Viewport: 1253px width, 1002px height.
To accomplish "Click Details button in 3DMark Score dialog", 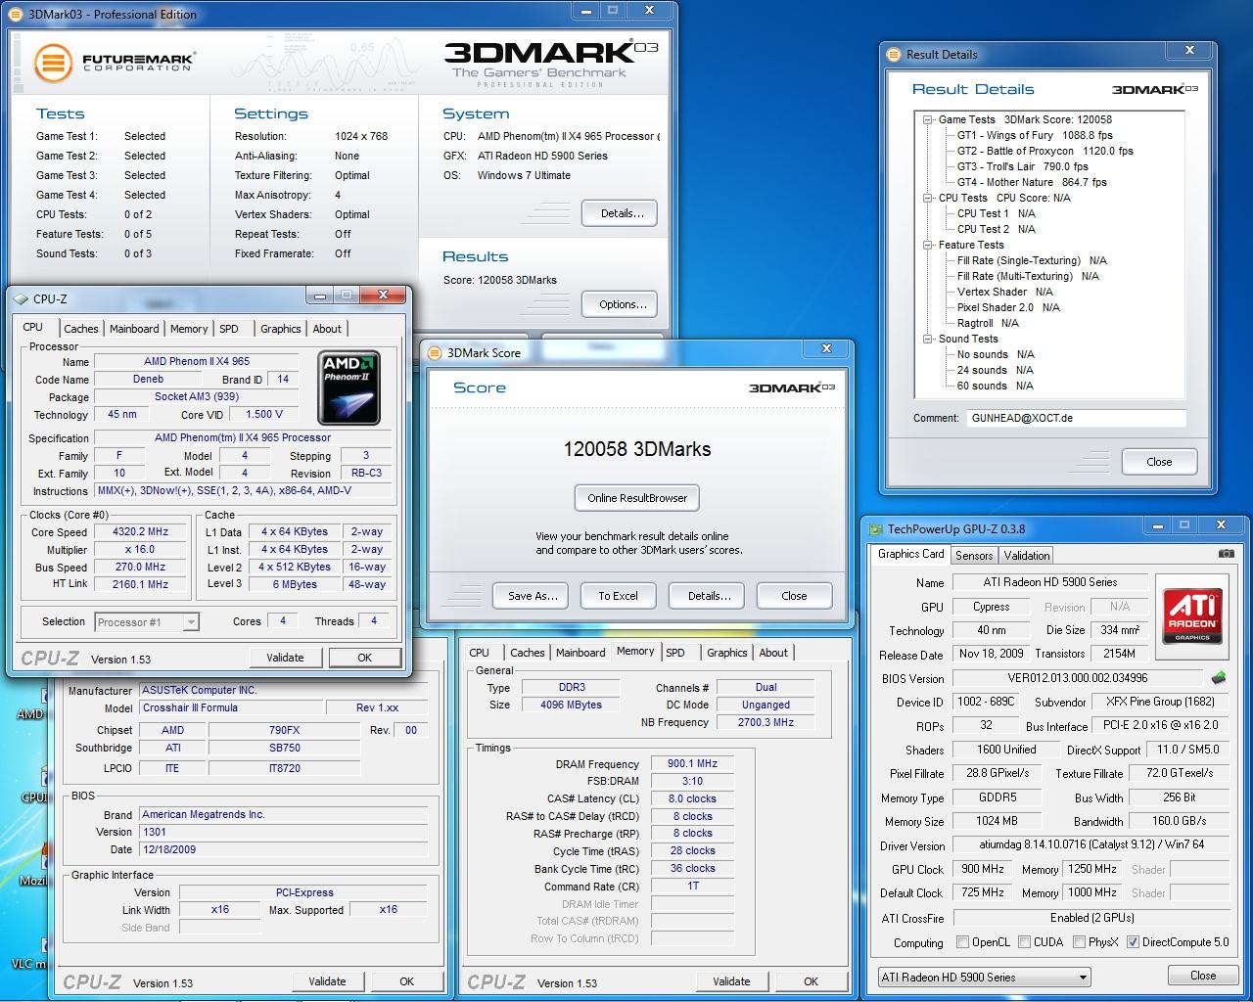I will tap(707, 596).
